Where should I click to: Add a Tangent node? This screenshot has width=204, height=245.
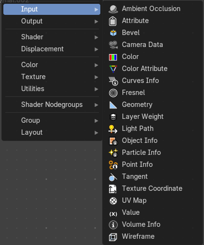click(x=153, y=177)
